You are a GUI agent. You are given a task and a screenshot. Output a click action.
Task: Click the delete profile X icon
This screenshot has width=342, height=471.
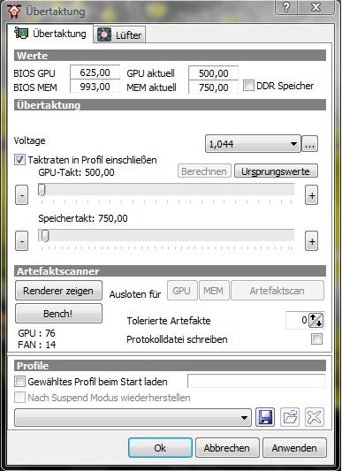click(315, 417)
